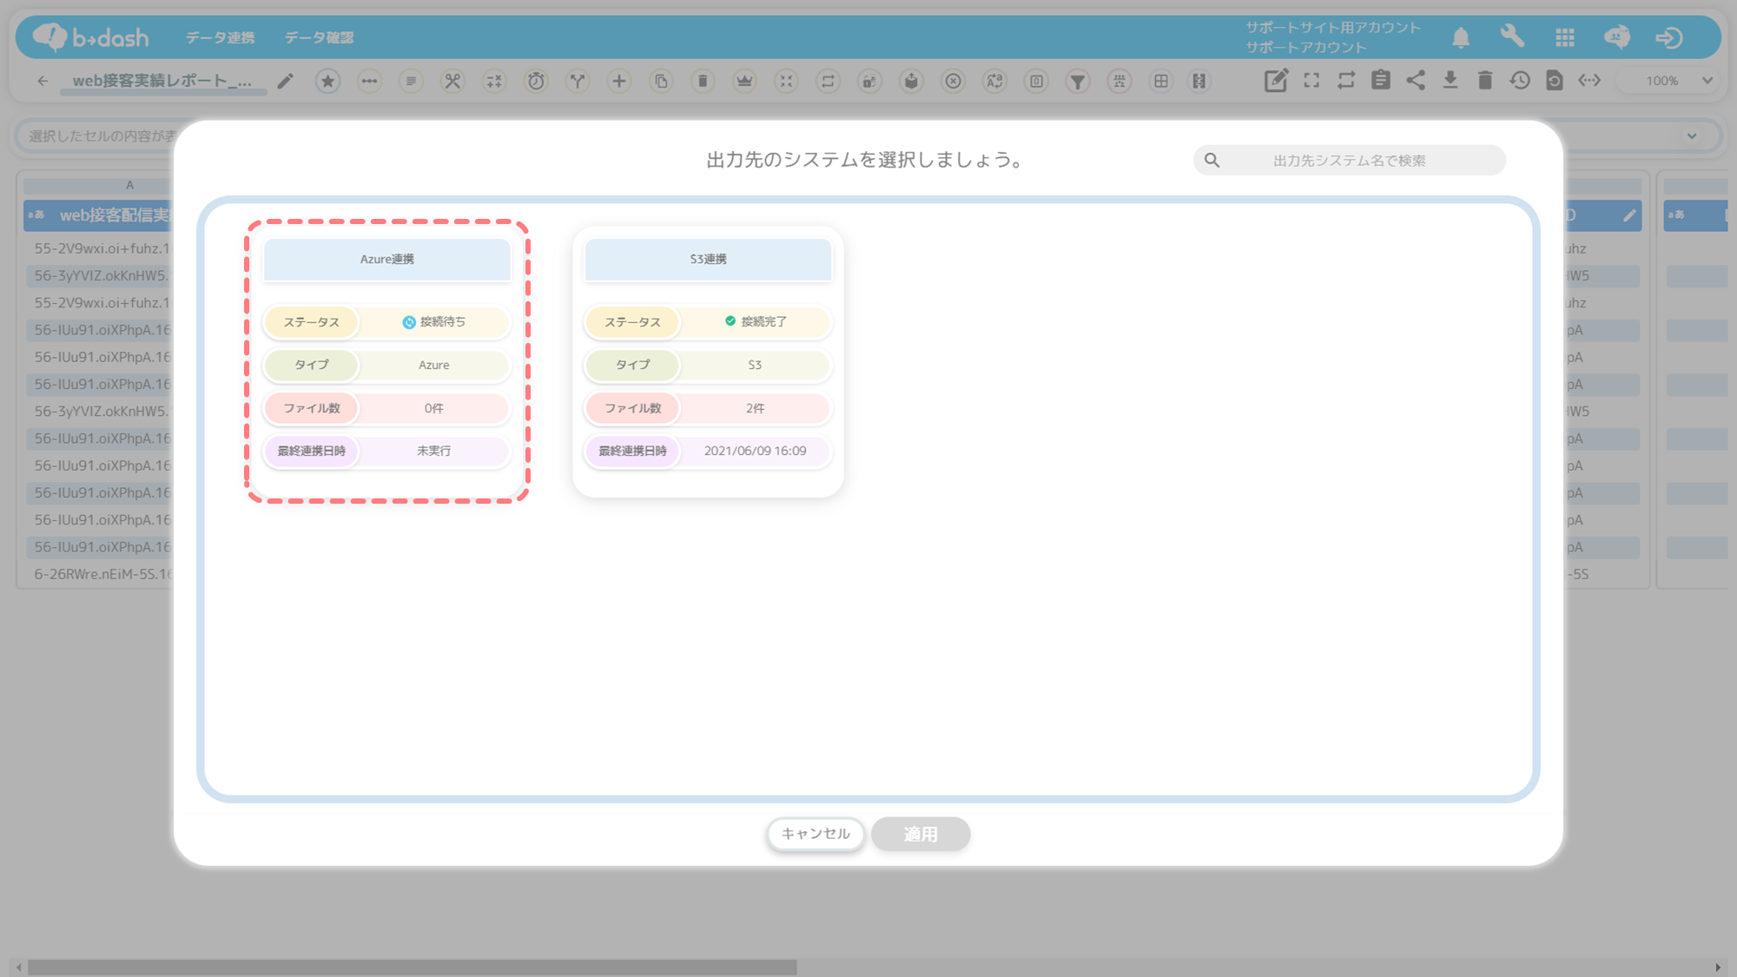Click the edit note icon

1276,81
